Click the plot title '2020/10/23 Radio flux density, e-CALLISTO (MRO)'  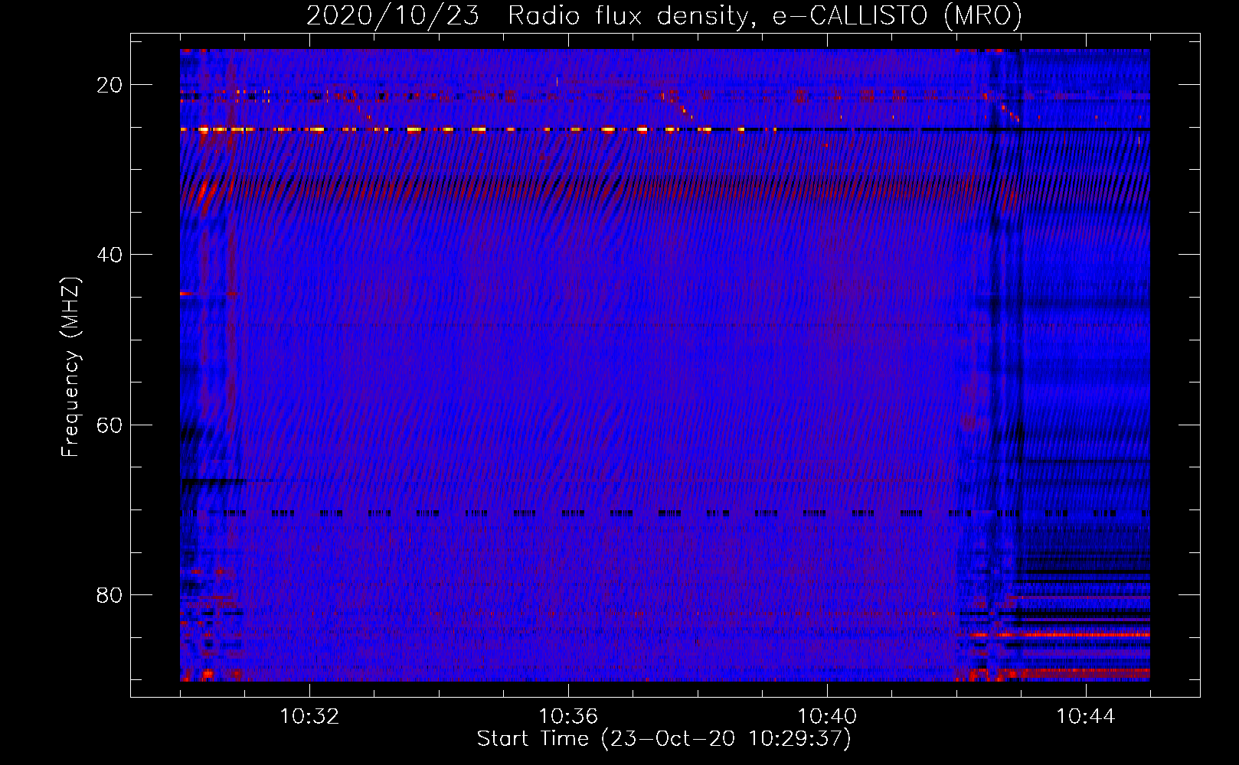click(664, 15)
